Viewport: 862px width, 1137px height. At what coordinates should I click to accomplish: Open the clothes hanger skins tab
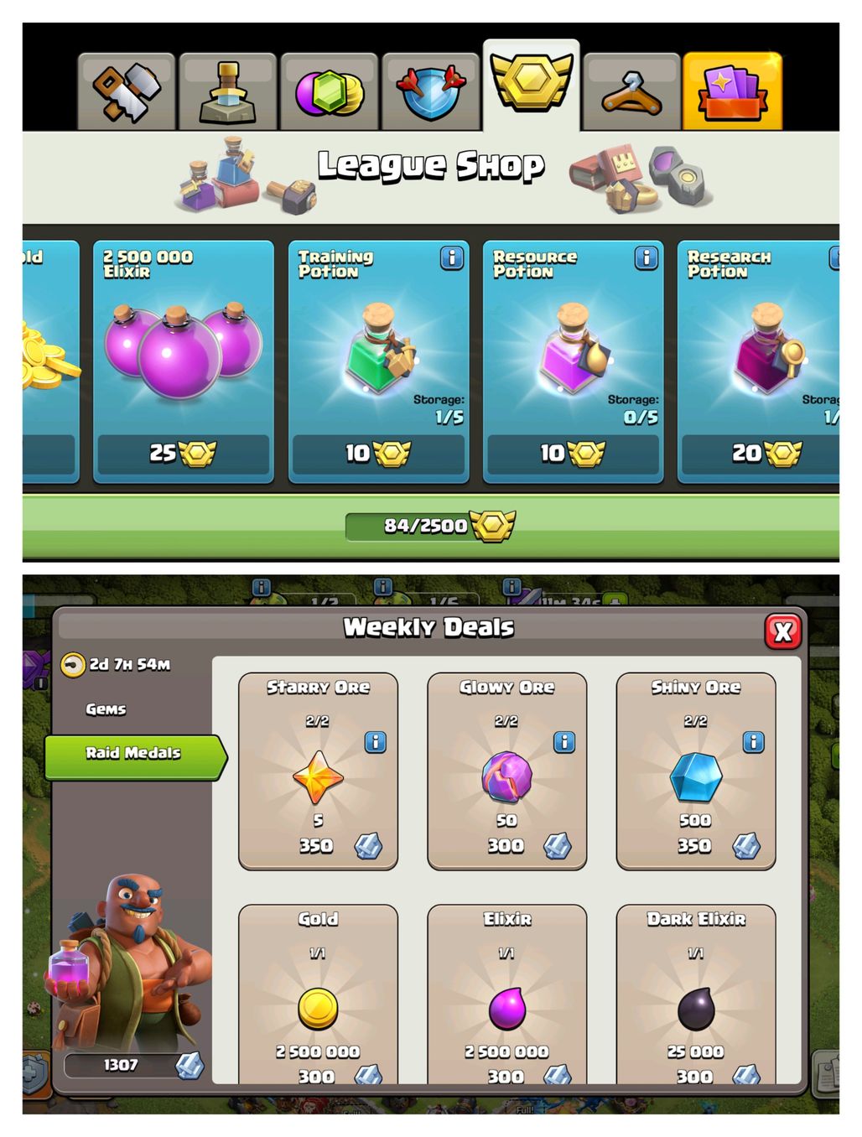(x=631, y=91)
